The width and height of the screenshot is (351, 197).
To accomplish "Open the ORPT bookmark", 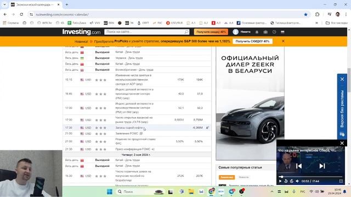I will click(x=143, y=23).
